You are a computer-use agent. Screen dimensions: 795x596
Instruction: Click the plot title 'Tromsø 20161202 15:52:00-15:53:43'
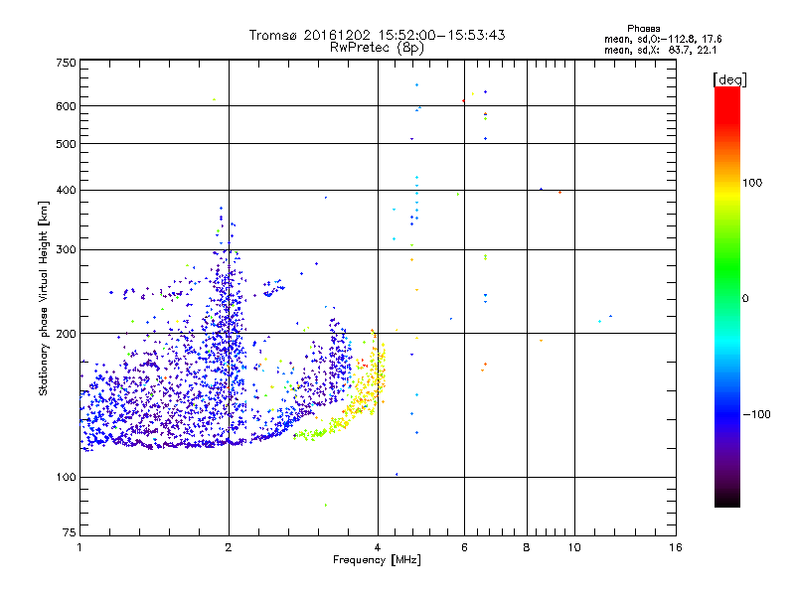pos(377,35)
